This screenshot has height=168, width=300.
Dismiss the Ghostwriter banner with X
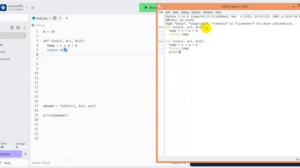pos(26,154)
